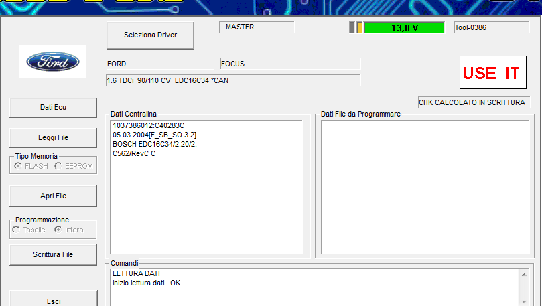Select line 1037386012:C40283C_
542x306 pixels.
[150, 125]
